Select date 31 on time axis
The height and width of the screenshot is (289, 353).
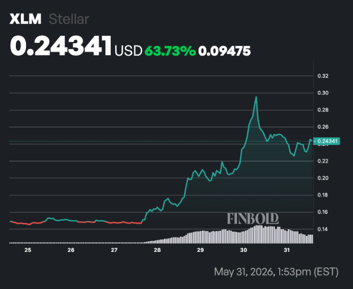pyautogui.click(x=287, y=250)
